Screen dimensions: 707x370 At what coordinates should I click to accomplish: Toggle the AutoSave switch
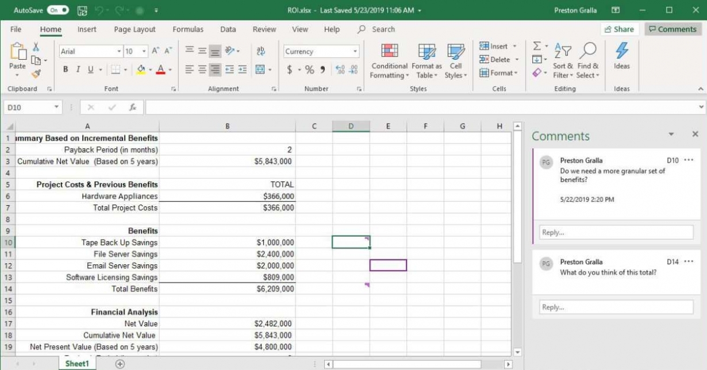click(57, 10)
